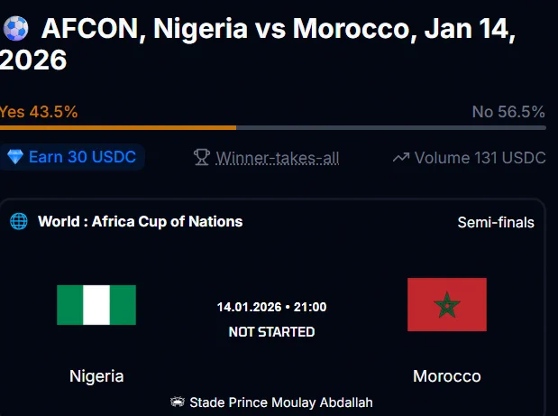Click the Yes 43.5% label
The width and height of the screenshot is (558, 416).
(39, 112)
